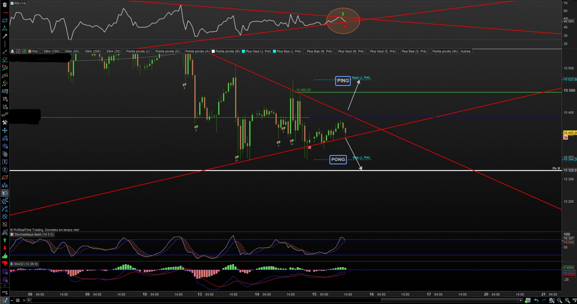Click the green thumbs-up icon in sidebar
The height and width of the screenshot is (304, 577).
[5, 256]
